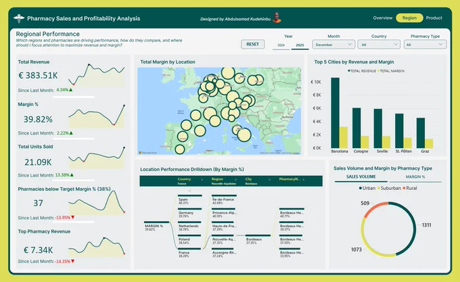Screen dimensions: 460x282
Task: Click the Margin % sparkline chart
Action: coord(97,116)
